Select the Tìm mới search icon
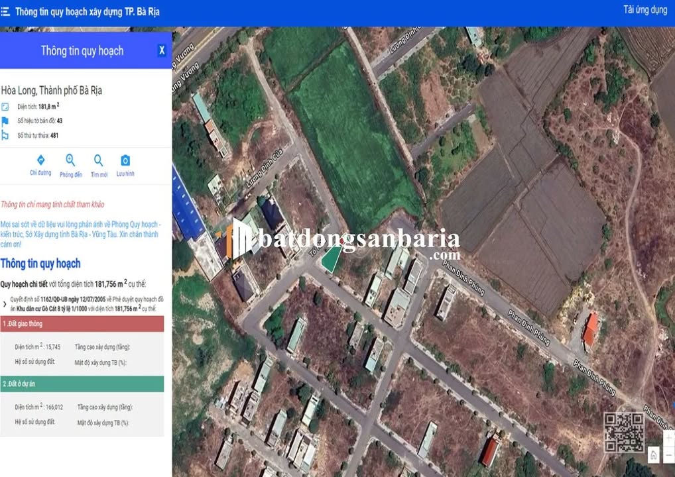This screenshot has height=477, width=675. (x=99, y=160)
